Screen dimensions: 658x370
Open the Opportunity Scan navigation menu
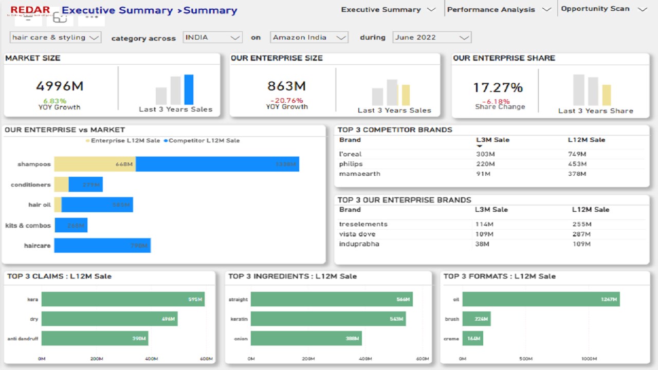[604, 9]
